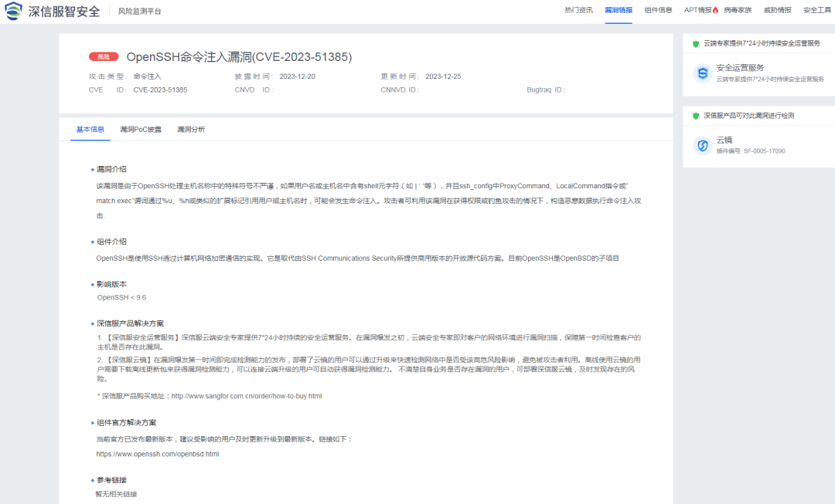The image size is (835, 504).
Task: Open the 安全工具 menu
Action: pyautogui.click(x=817, y=10)
